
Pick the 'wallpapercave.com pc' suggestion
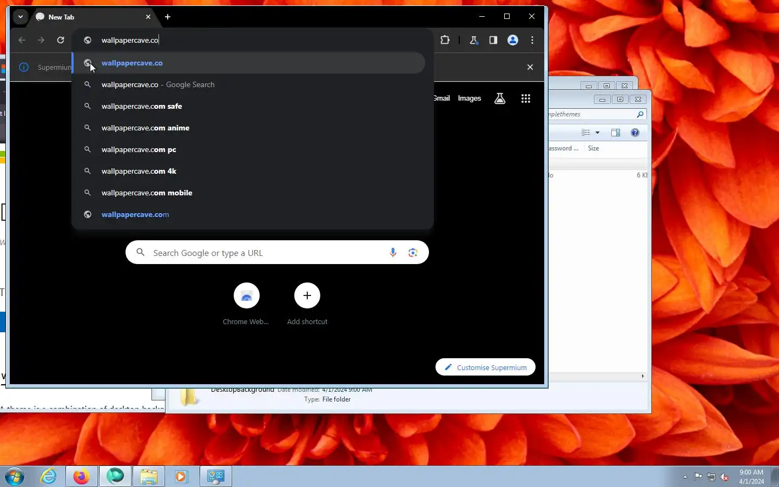[x=249, y=149]
